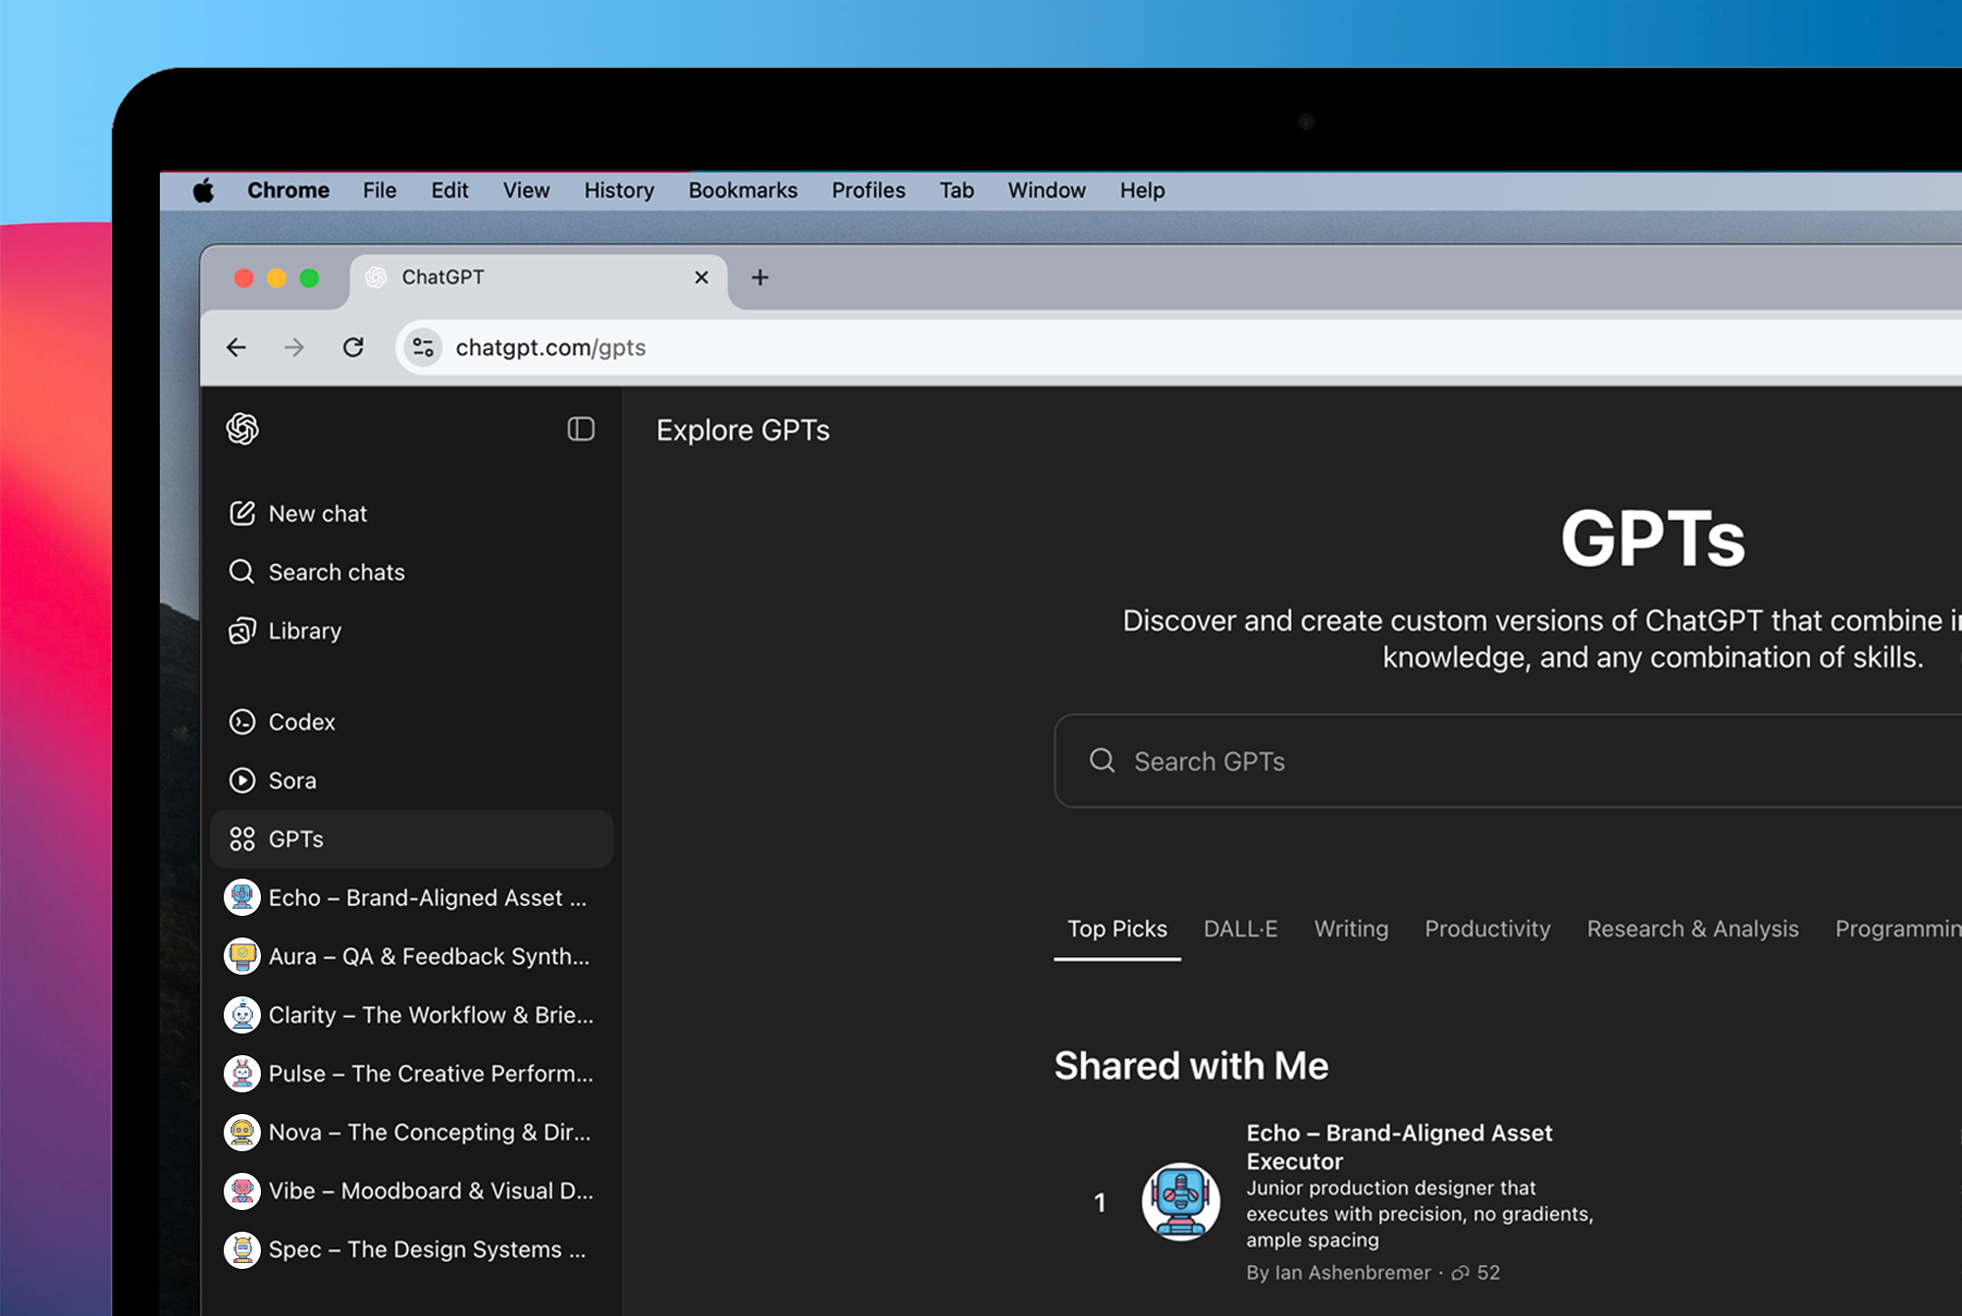
Task: Reload the page
Action: pos(353,347)
